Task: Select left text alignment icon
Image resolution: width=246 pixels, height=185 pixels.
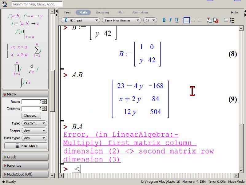Action: point(187,20)
